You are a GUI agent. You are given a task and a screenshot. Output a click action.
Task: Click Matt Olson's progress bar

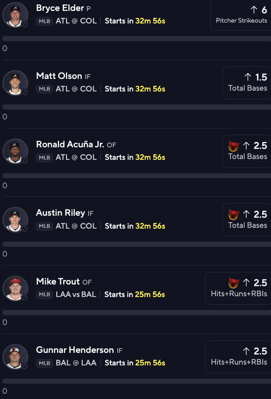(x=137, y=107)
